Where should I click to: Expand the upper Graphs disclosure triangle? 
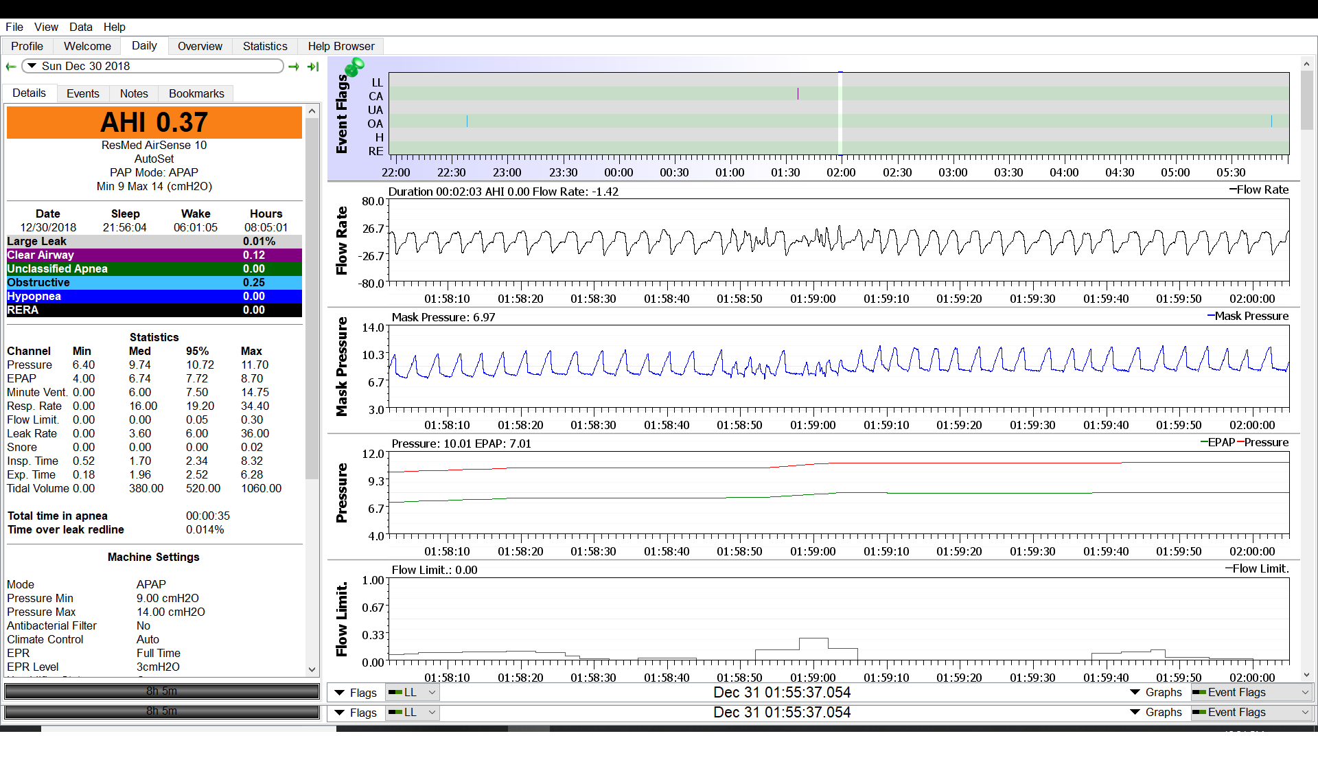pyautogui.click(x=1135, y=692)
